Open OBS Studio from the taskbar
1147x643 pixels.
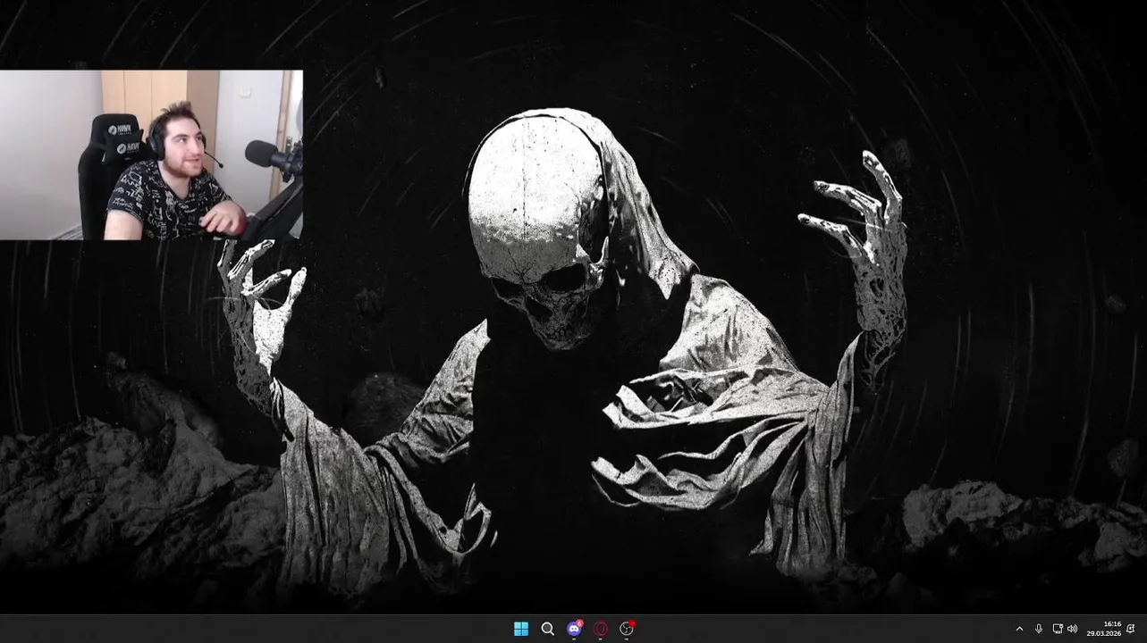point(627,629)
